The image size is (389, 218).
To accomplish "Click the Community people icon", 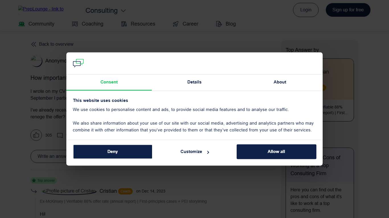I will point(22,24).
